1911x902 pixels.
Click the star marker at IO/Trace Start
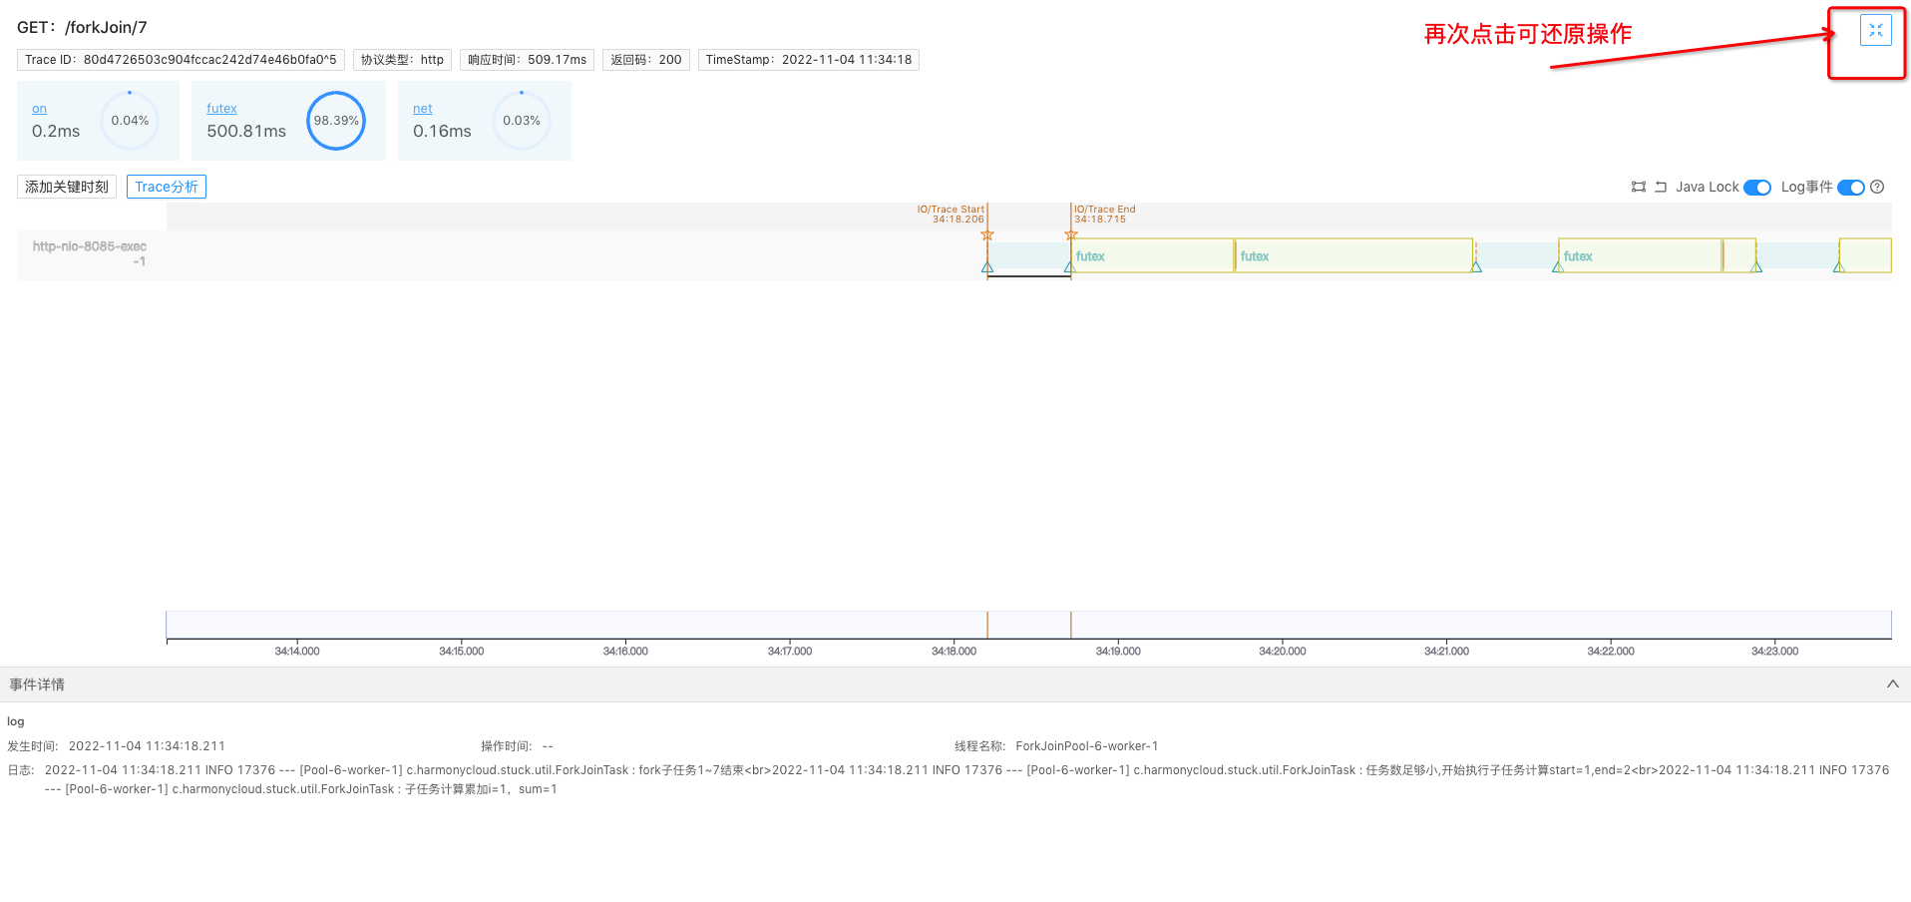click(x=987, y=235)
